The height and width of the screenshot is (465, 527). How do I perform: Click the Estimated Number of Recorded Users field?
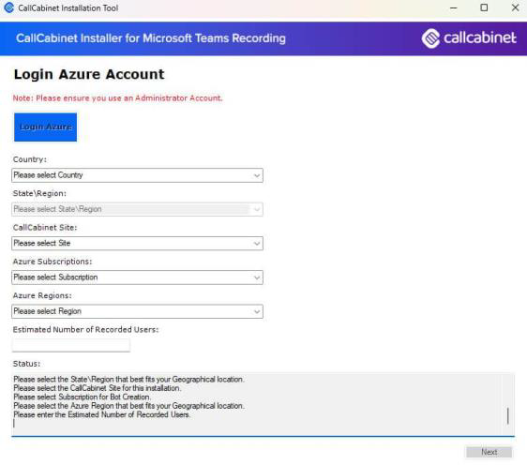pos(71,345)
